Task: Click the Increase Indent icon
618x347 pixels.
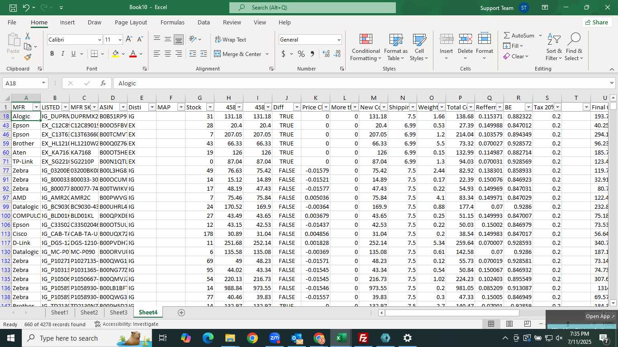Action: coord(204,54)
